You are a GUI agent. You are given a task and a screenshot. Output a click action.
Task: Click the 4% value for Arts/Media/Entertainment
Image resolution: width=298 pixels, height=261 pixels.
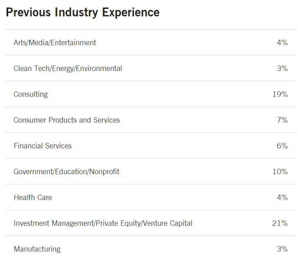pyautogui.click(x=282, y=42)
